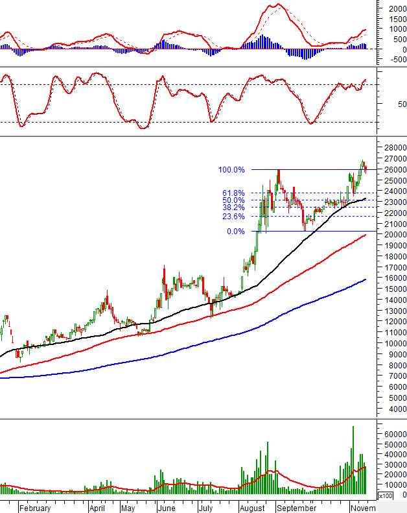407x513 pixels.
Task: Click the 100.0% Fibonacci level label
Action: pyautogui.click(x=231, y=170)
